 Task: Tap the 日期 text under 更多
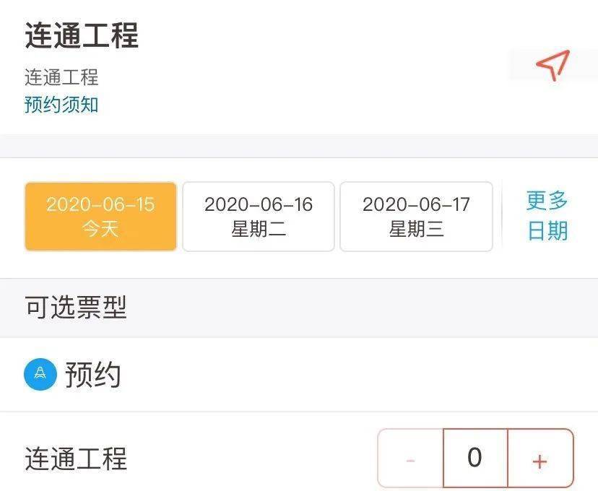coord(547,230)
